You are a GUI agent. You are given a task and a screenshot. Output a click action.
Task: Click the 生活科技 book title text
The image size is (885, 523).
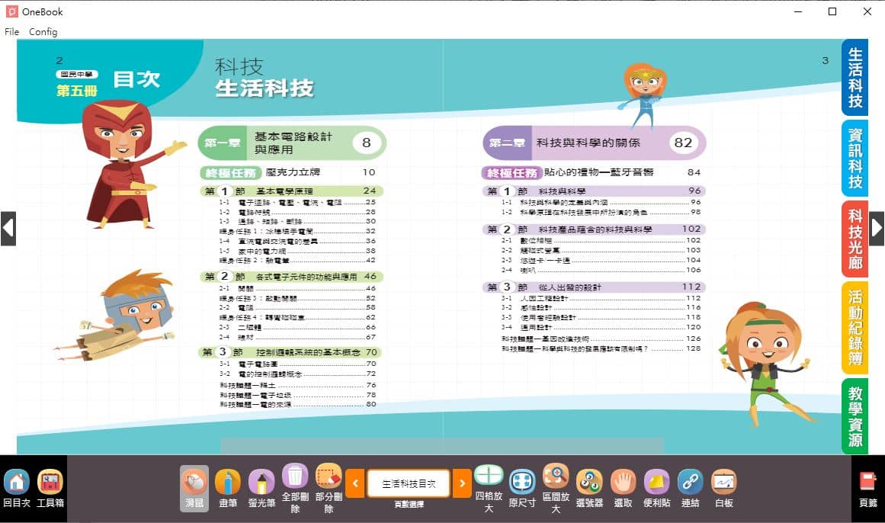coord(265,88)
